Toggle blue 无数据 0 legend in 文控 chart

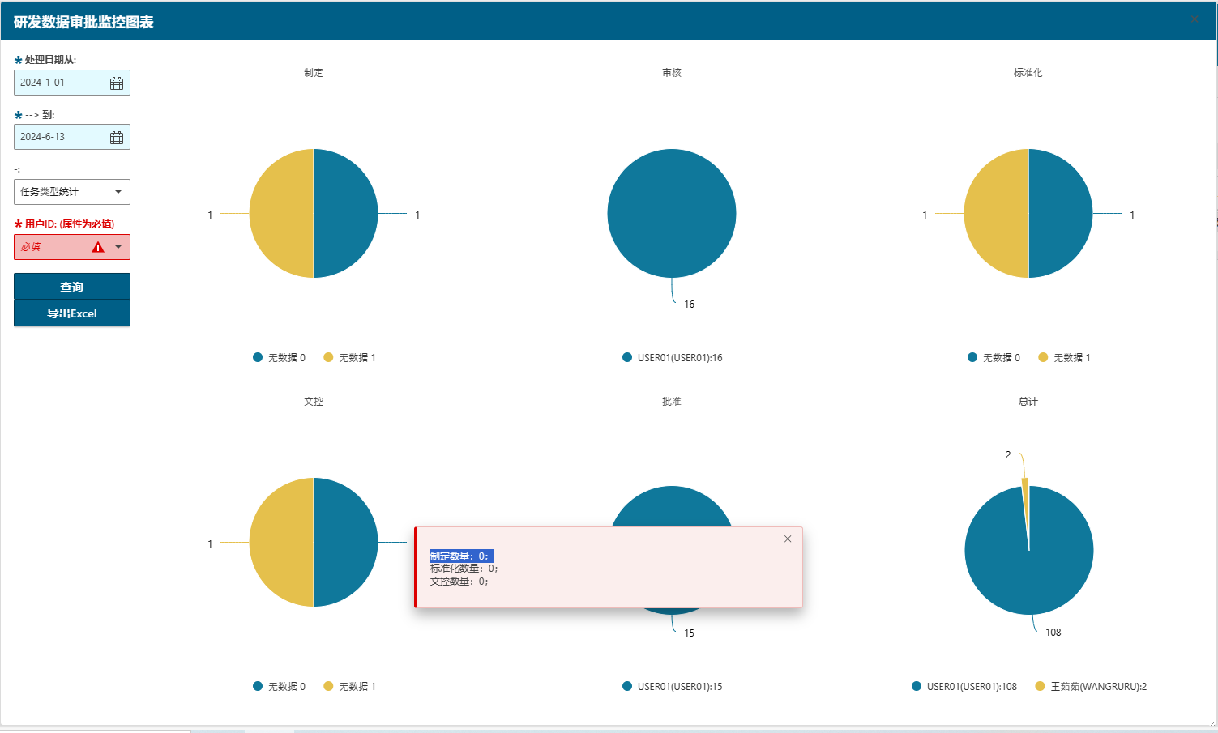click(279, 686)
